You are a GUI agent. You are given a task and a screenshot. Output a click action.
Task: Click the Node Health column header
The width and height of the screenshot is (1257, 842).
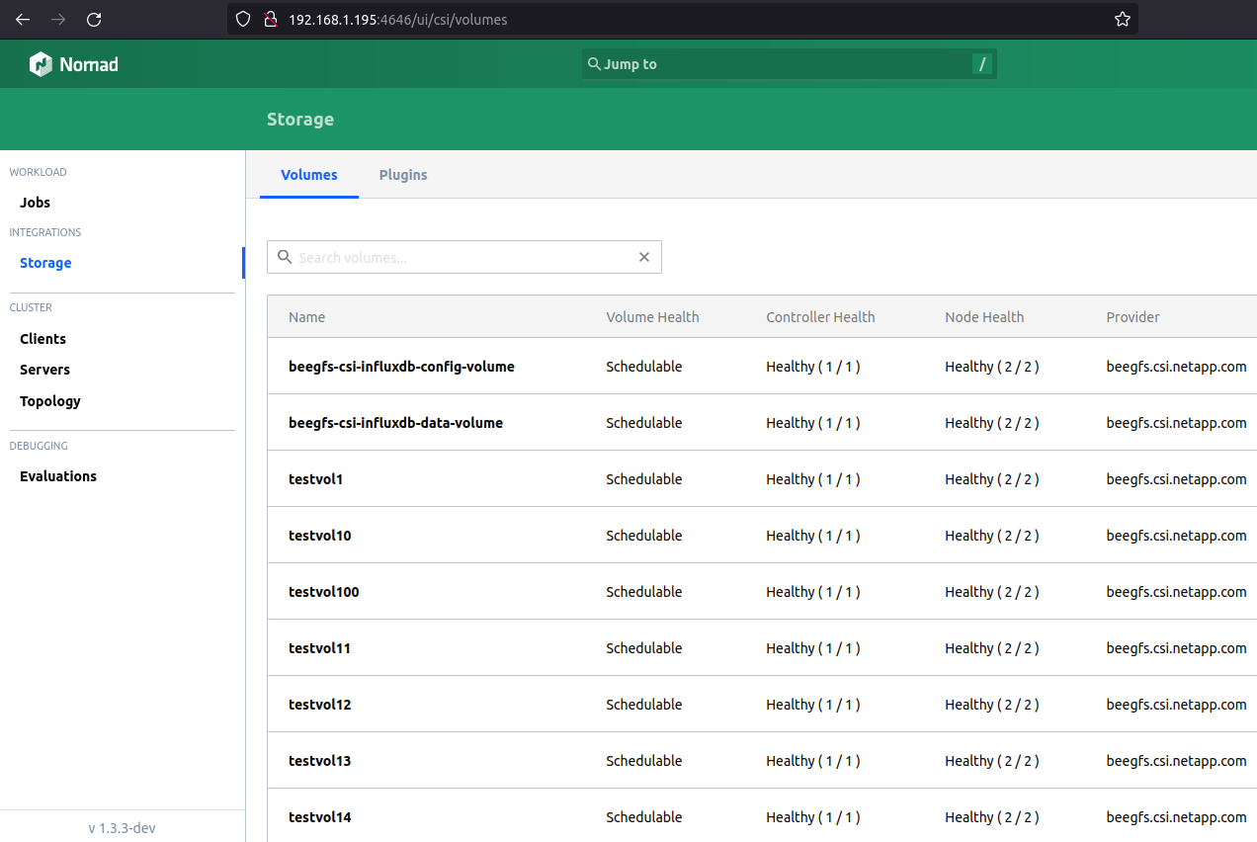[984, 317]
